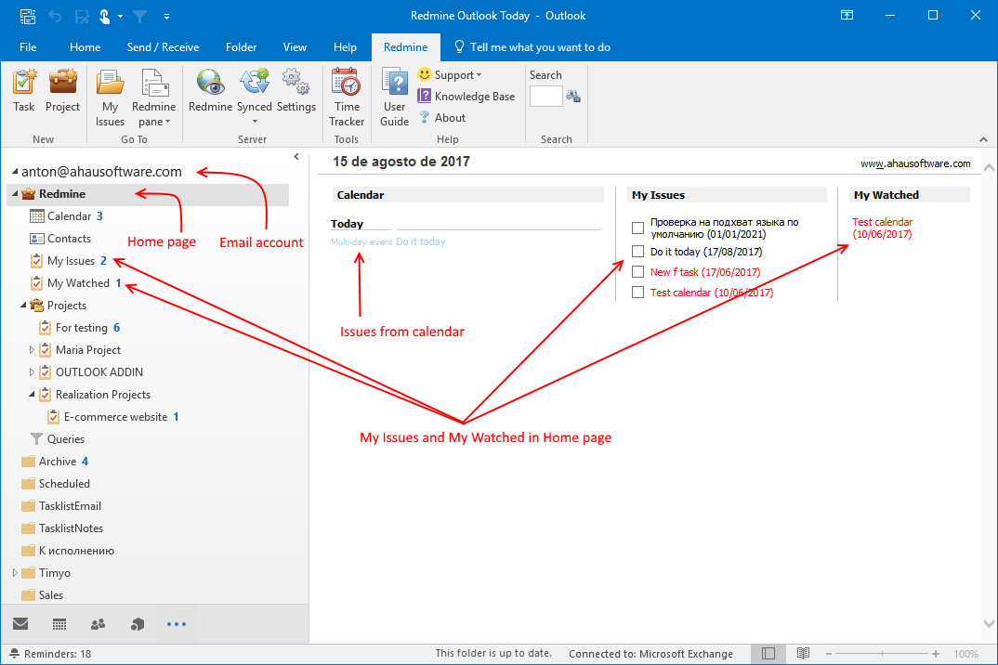Collapse the ribbon with the arrow
The image size is (998, 665).
point(983,139)
